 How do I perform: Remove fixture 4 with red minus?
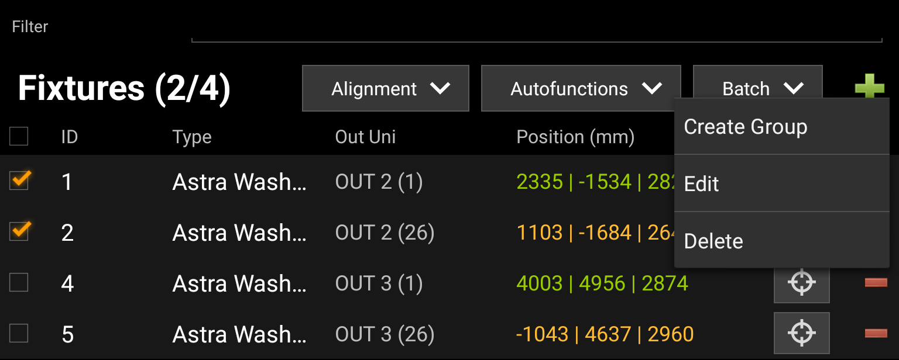(876, 283)
